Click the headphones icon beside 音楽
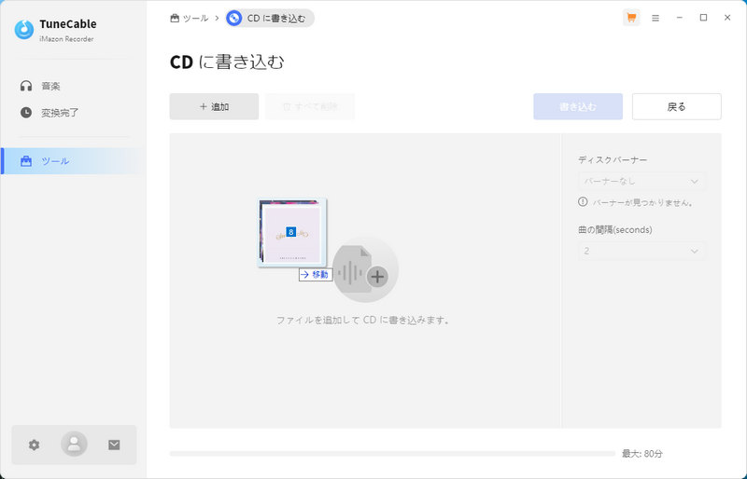Screen dimensions: 747x479 26,86
